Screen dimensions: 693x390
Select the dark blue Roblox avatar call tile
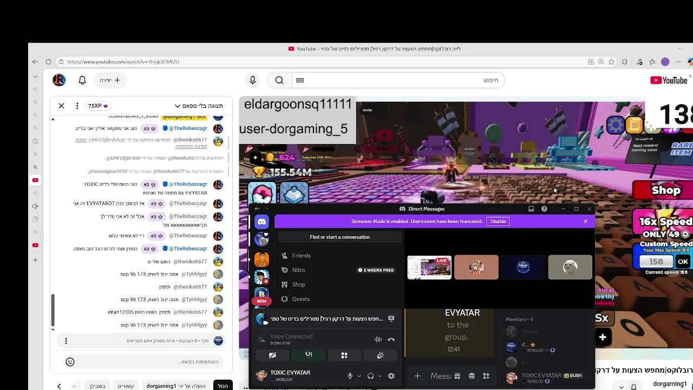tap(523, 268)
